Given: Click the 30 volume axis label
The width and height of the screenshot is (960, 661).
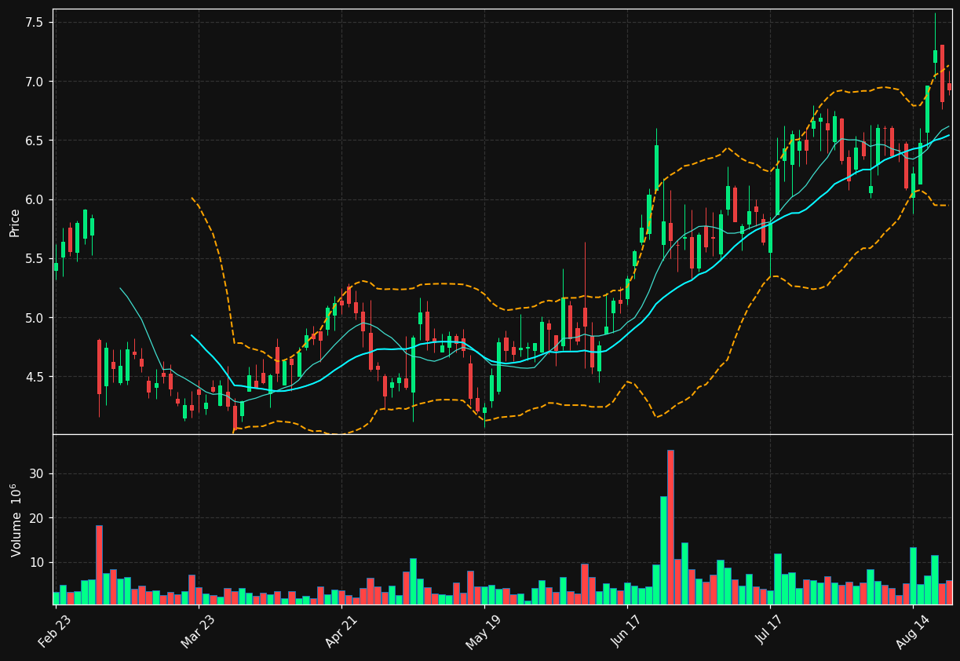Looking at the screenshot, I should click(37, 474).
